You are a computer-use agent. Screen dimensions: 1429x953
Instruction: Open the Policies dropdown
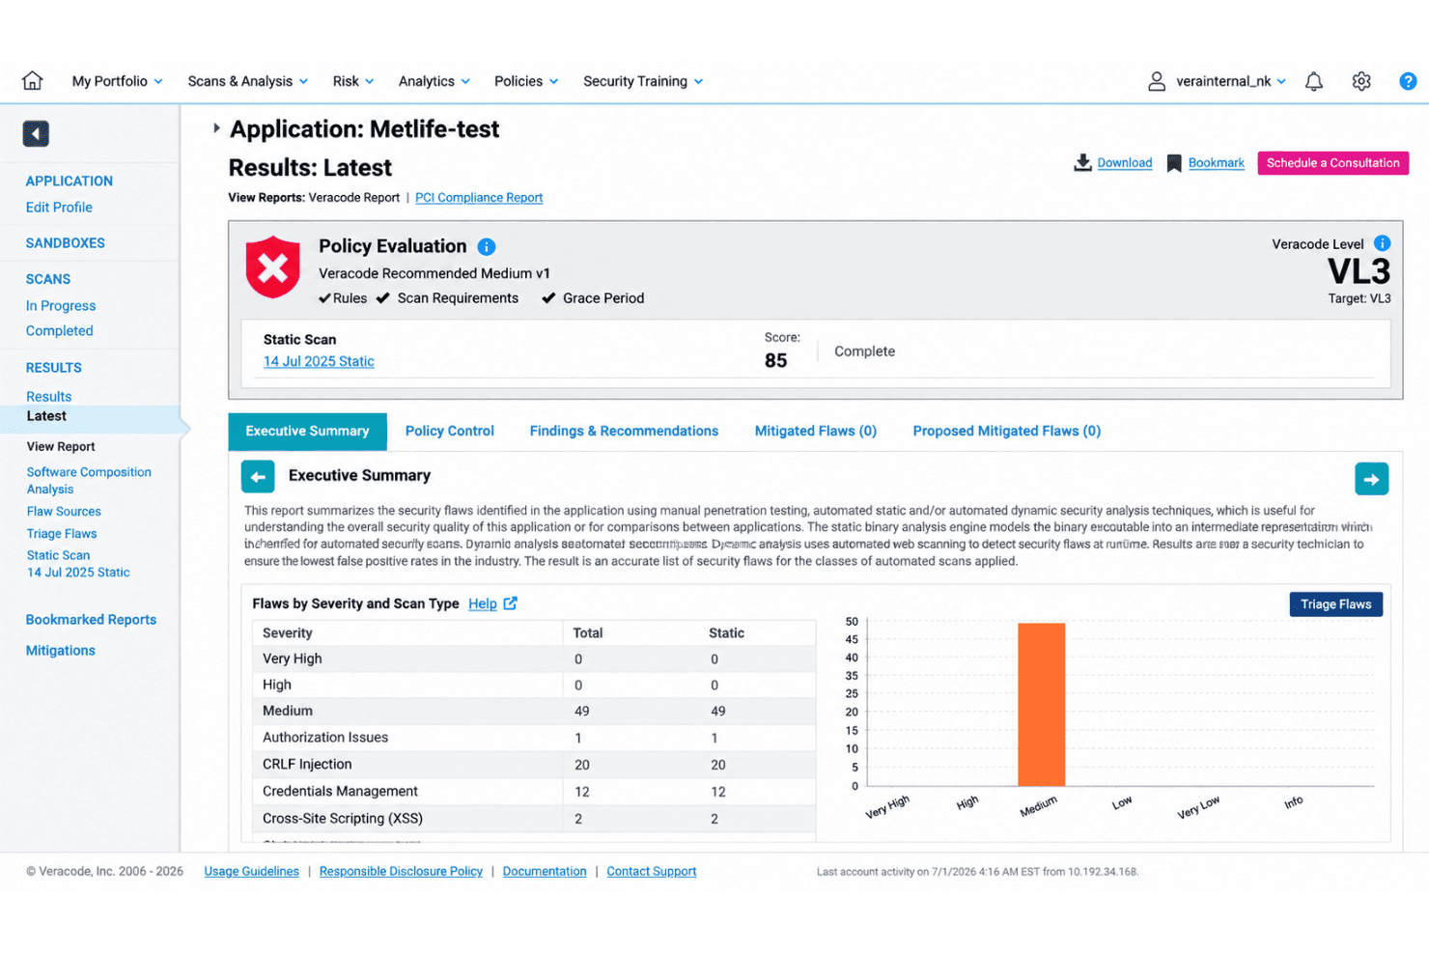pos(526,81)
